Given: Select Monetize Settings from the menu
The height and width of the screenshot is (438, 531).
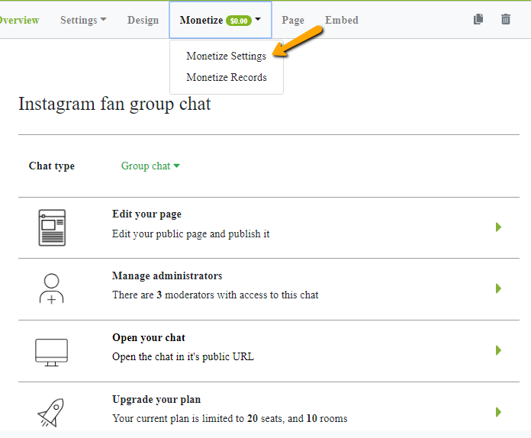Looking at the screenshot, I should [x=226, y=56].
